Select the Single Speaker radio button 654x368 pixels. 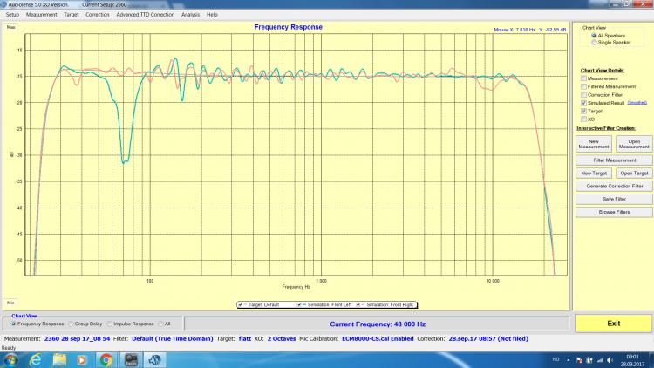tap(592, 42)
